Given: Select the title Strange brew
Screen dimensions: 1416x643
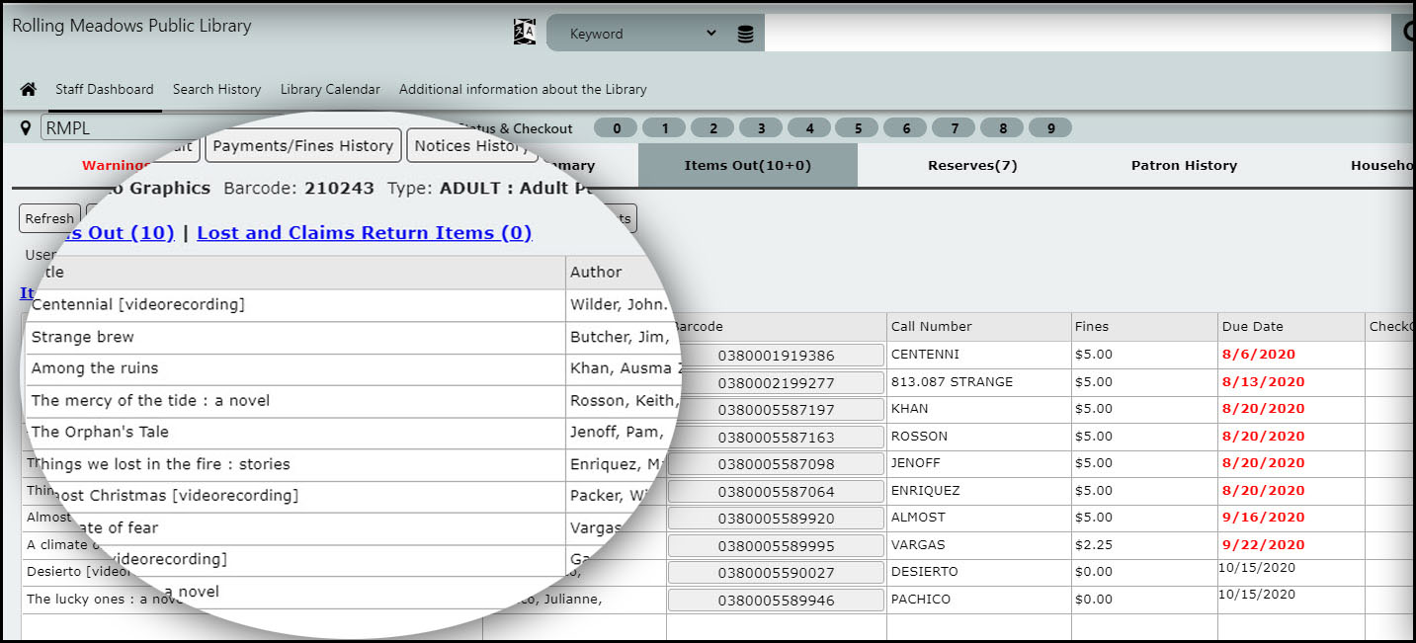Looking at the screenshot, I should [82, 337].
